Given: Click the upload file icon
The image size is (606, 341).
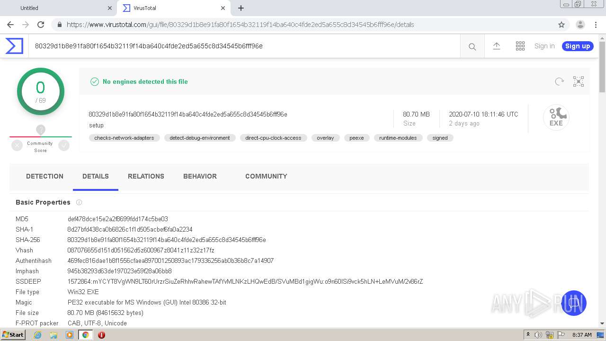Looking at the screenshot, I should (x=497, y=46).
